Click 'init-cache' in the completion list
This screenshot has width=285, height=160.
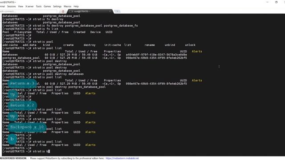[112, 45]
